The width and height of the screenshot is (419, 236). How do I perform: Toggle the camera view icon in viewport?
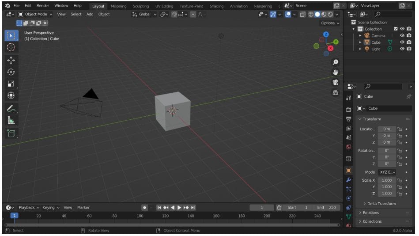(x=336, y=82)
